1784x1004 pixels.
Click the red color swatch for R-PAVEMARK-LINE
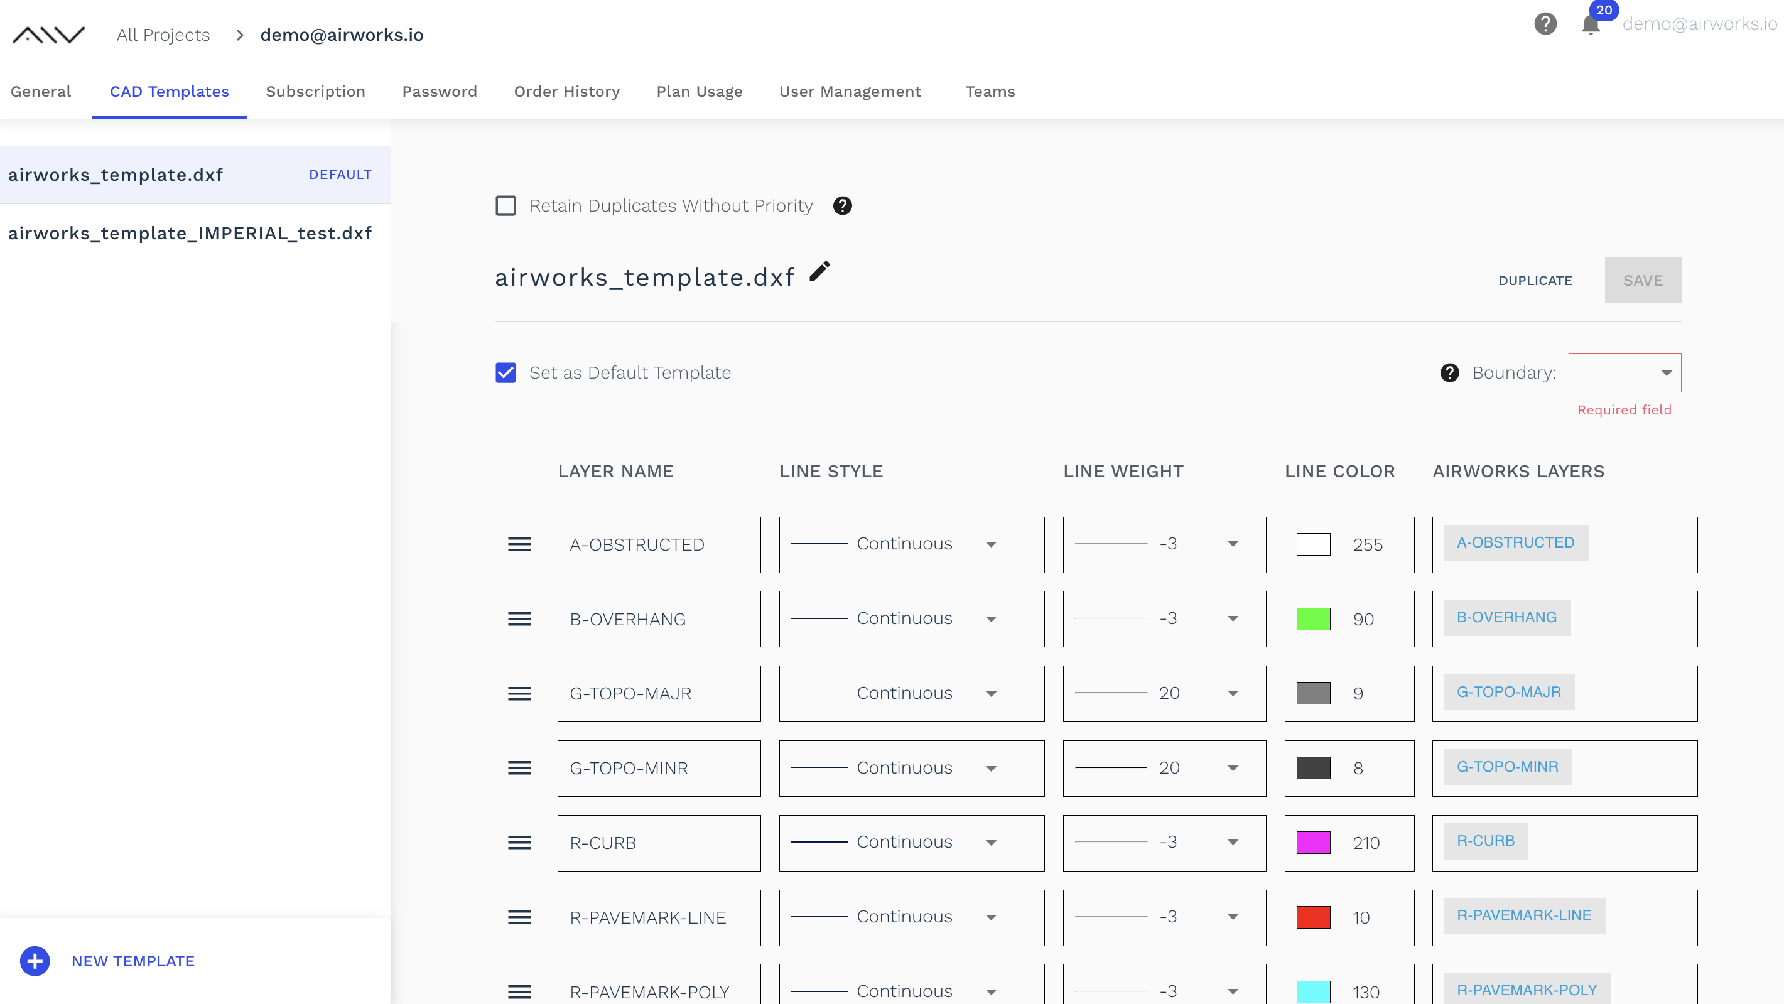click(1313, 917)
